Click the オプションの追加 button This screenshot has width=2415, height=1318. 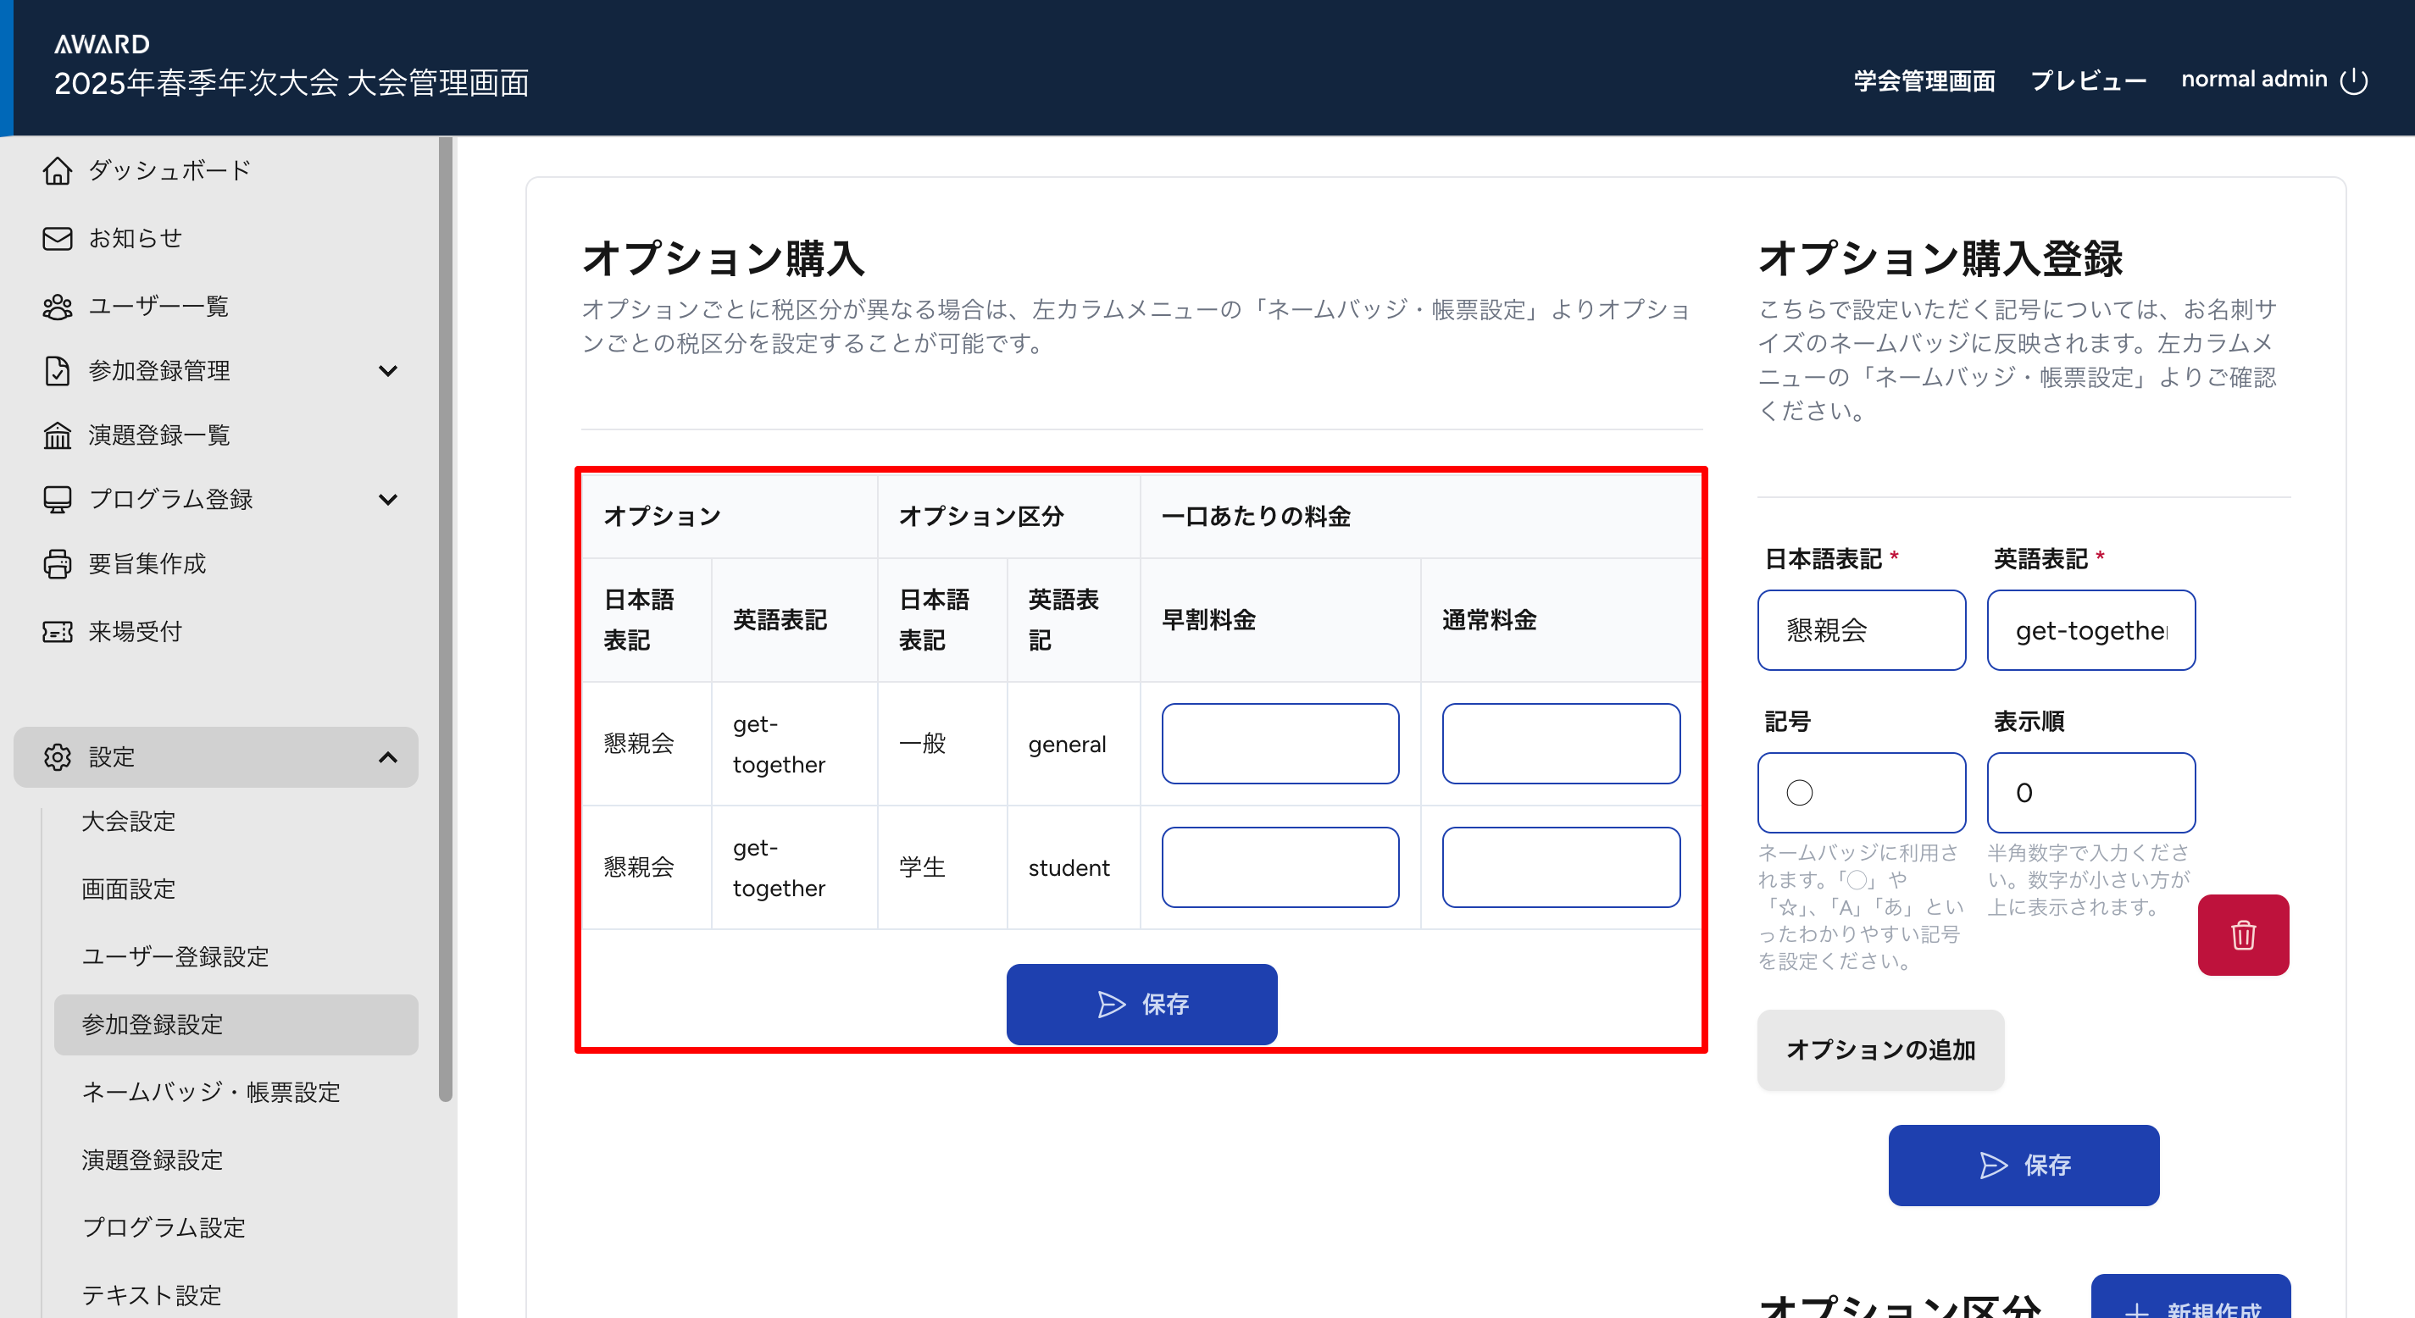click(1879, 1049)
